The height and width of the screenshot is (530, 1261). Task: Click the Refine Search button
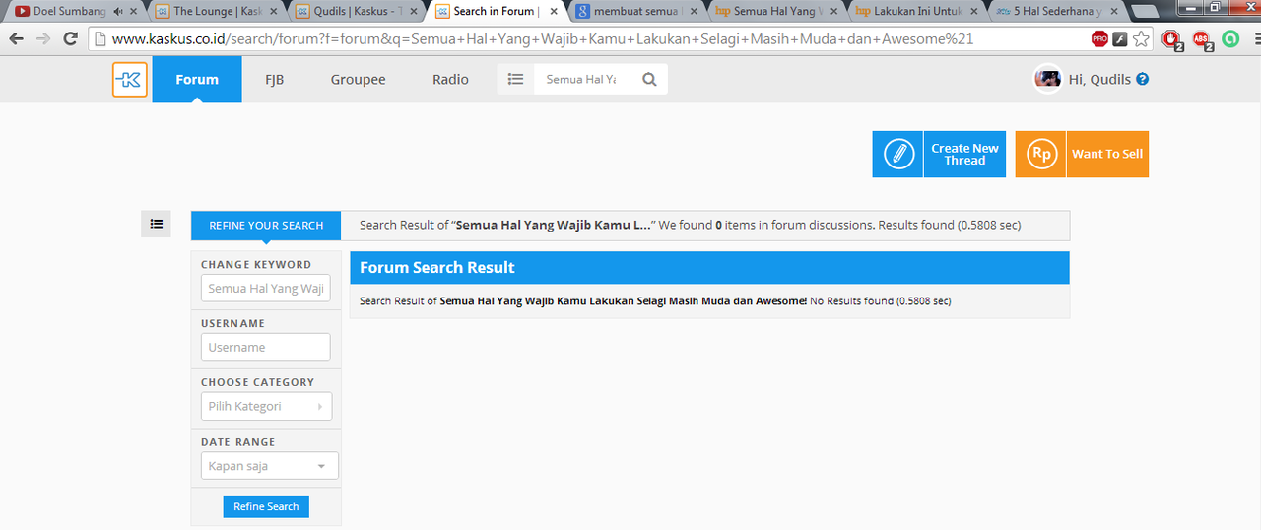(x=266, y=506)
